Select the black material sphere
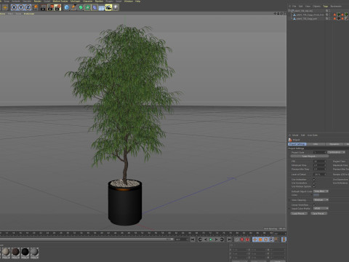This screenshot has height=262, width=349. tap(25, 252)
